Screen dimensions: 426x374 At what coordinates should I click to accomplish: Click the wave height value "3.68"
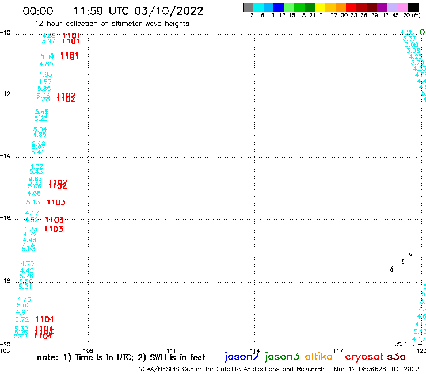click(x=412, y=45)
